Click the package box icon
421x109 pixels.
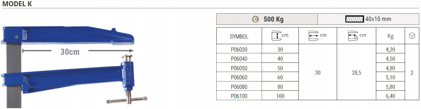point(412,36)
